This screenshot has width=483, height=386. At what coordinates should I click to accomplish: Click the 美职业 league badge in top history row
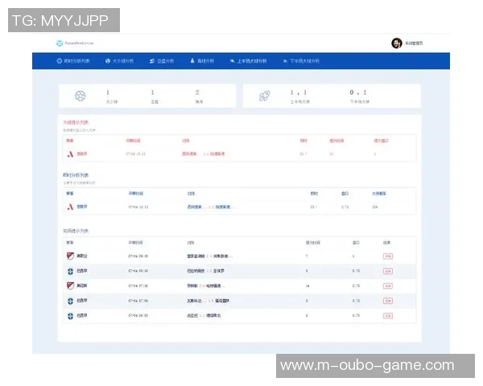(x=70, y=256)
